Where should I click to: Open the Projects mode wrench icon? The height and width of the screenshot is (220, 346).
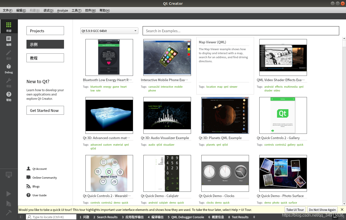tap(9, 82)
